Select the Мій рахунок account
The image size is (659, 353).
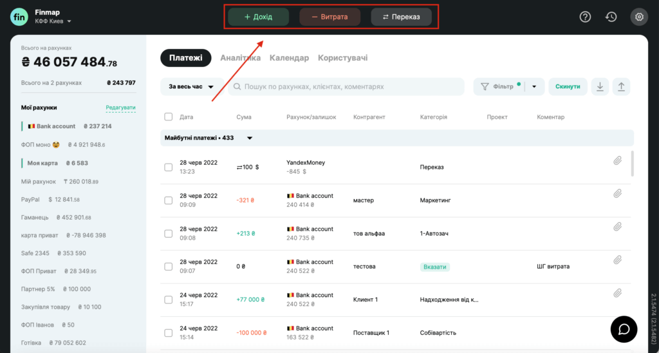pyautogui.click(x=60, y=182)
